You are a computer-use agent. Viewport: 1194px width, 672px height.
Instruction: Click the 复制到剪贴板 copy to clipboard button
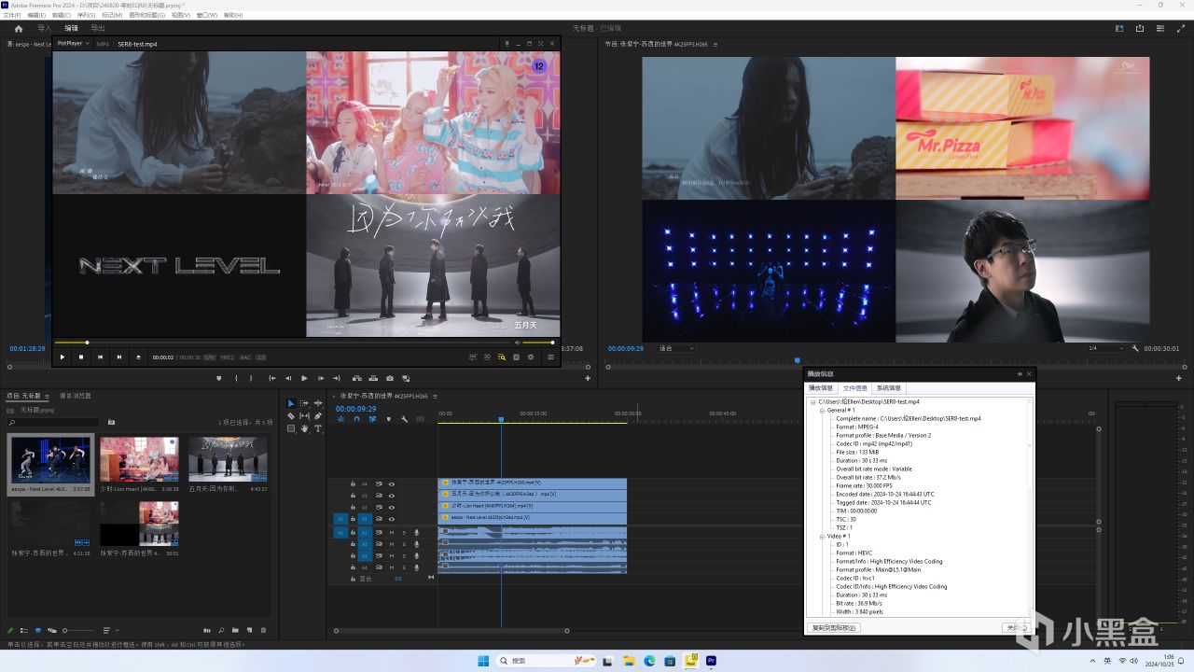pyautogui.click(x=835, y=628)
